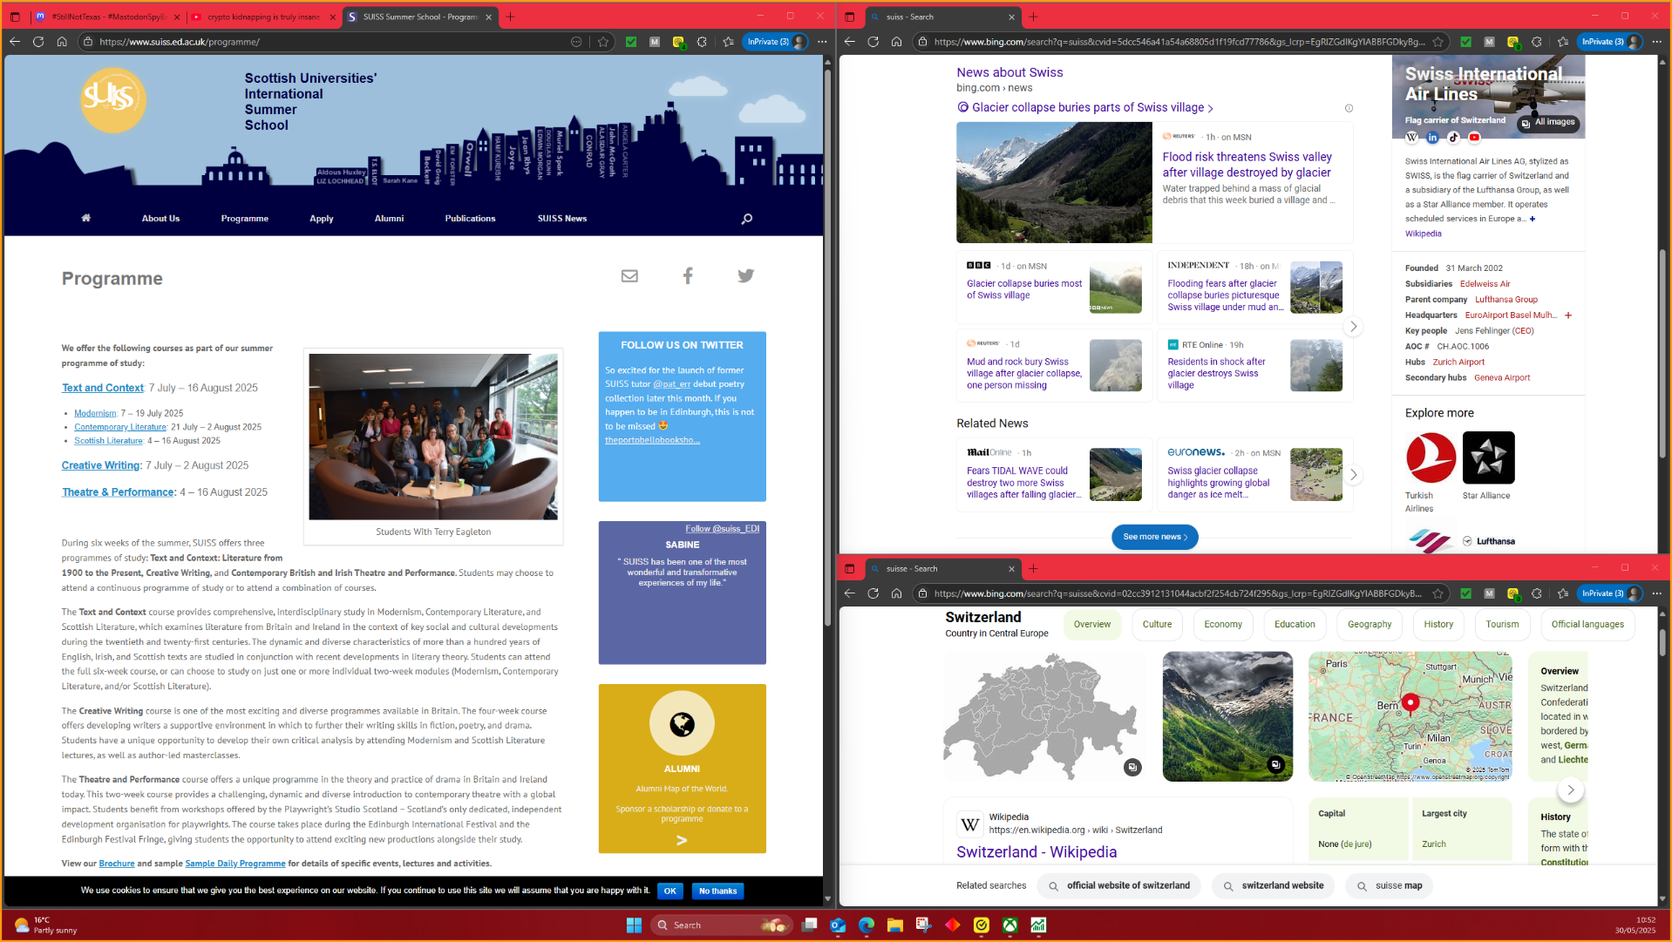1672x942 pixels.
Task: Click the address bar in the bottom-right Bing window
Action: [x=1177, y=593]
